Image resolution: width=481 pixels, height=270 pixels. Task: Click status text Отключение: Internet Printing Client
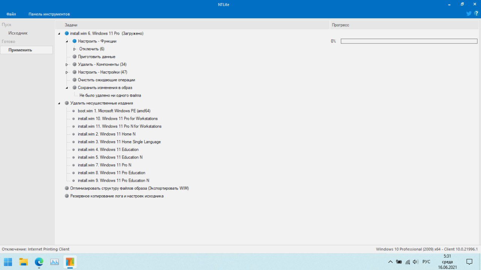[36, 249]
